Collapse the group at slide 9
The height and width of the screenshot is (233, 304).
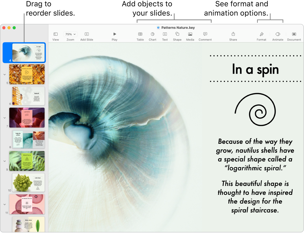[5, 161]
